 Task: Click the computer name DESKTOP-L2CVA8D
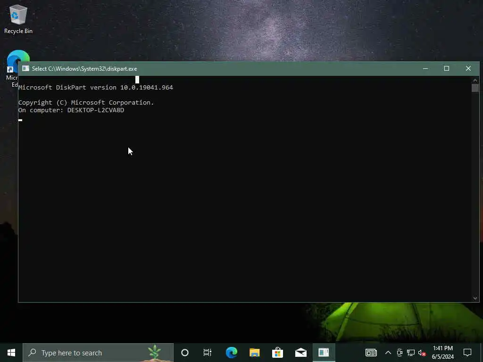click(x=96, y=110)
